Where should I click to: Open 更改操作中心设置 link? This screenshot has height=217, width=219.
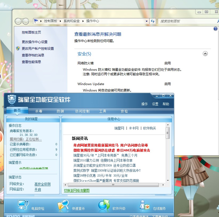coord(35,42)
